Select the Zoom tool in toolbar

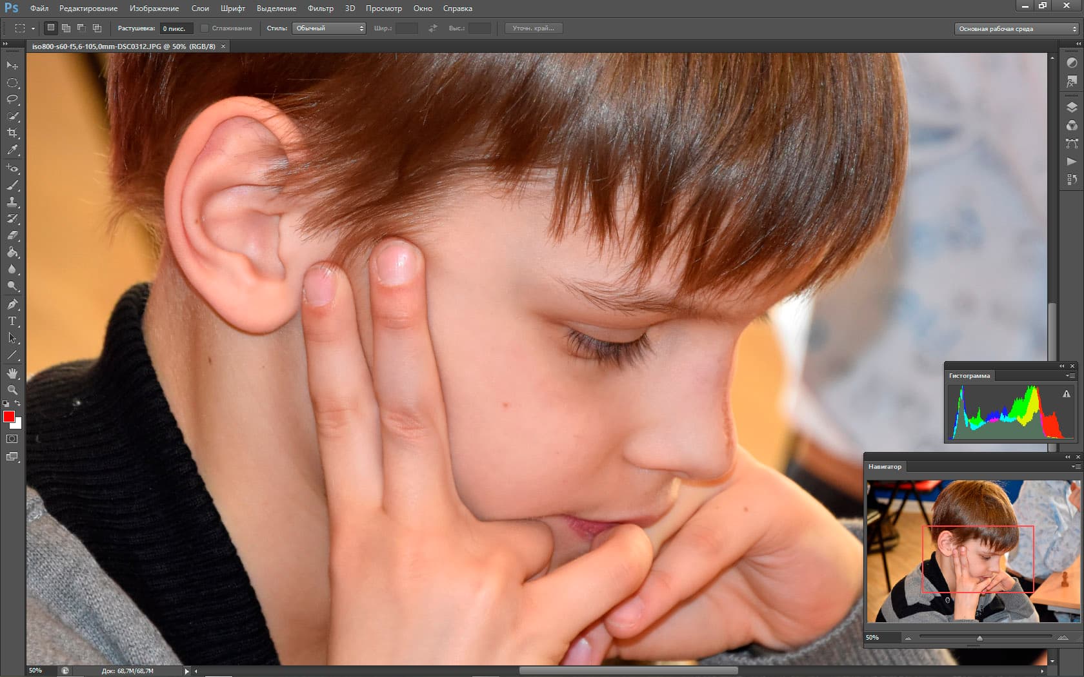[x=12, y=390]
